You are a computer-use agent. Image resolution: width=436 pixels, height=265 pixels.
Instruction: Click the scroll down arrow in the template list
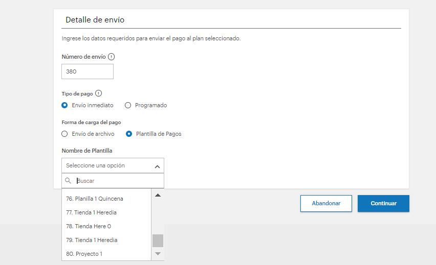pyautogui.click(x=158, y=254)
